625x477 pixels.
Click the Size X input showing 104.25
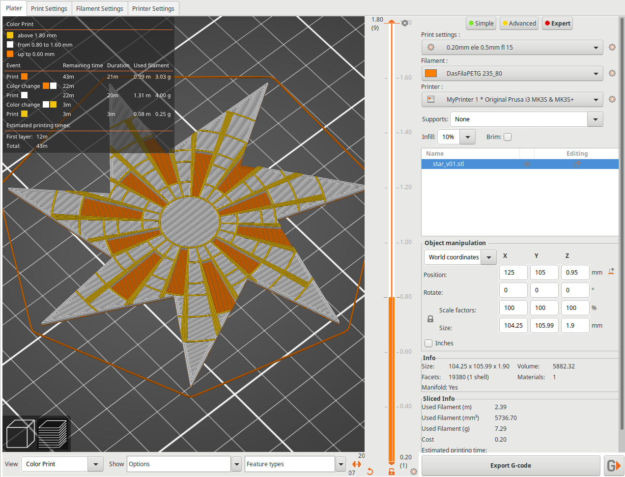click(x=513, y=326)
